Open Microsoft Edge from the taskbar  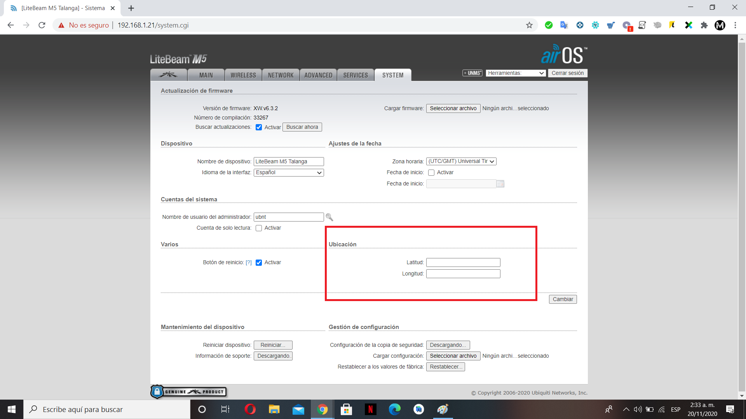[394, 409]
